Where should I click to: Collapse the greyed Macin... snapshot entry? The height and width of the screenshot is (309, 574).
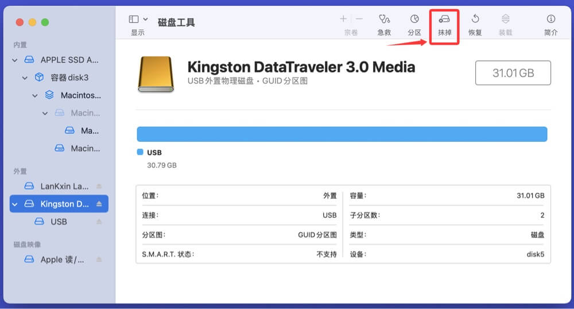(45, 113)
